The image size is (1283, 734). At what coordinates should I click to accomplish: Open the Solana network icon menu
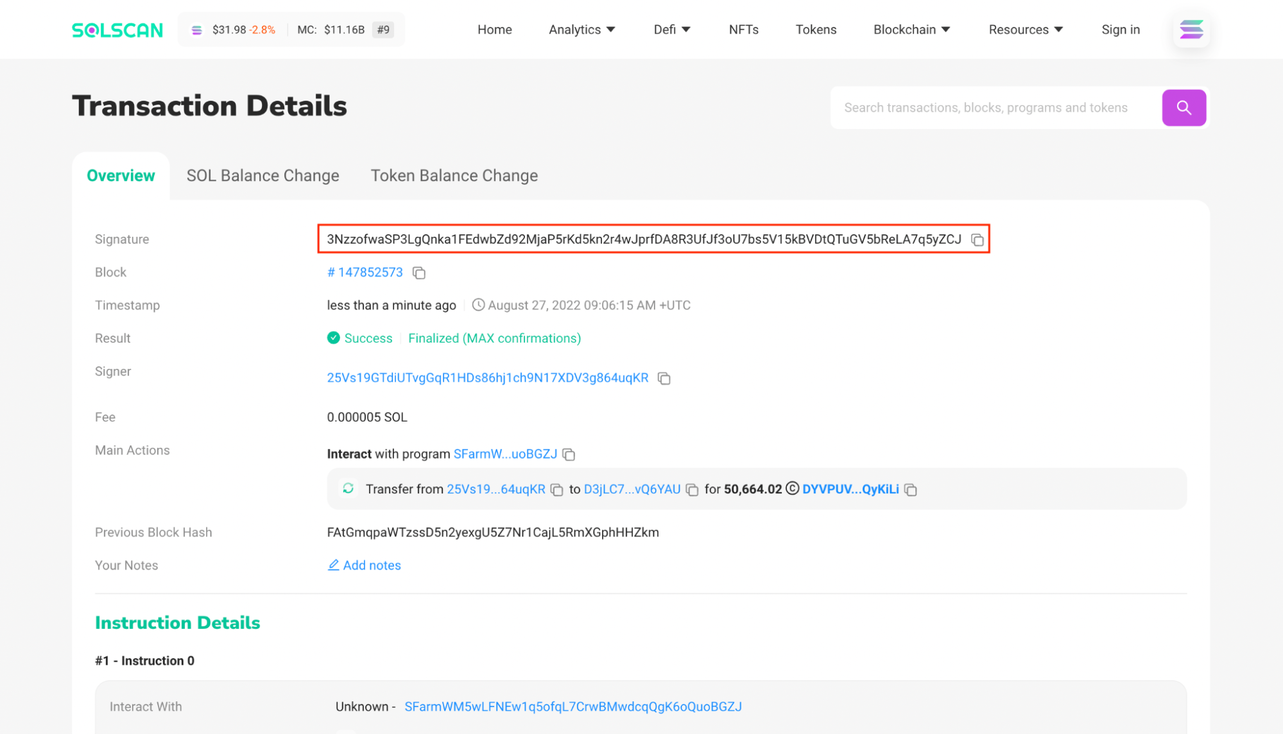click(x=1191, y=30)
